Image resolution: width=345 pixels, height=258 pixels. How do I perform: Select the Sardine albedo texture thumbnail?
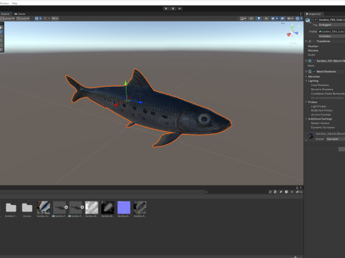tap(43, 207)
